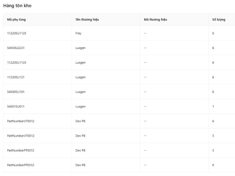The image size is (235, 176).
Task: Click quantity 6 in row 54500SU101
Action: click(x=213, y=92)
